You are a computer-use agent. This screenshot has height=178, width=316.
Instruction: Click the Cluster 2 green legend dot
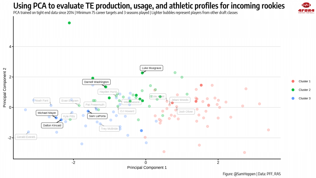point(293,90)
